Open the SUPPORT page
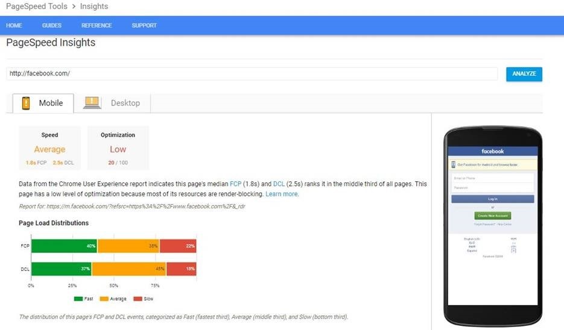 coord(144,26)
